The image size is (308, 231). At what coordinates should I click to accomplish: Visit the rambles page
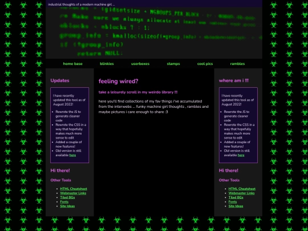[x=237, y=64]
